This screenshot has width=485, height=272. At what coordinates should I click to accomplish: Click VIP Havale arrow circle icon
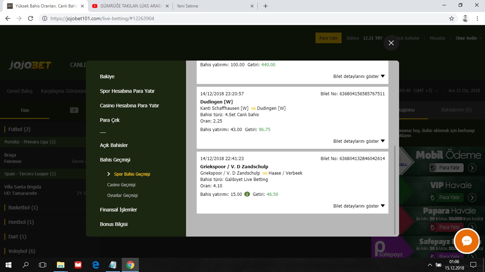coord(472,197)
